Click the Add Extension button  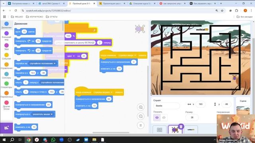[x=6, y=128]
